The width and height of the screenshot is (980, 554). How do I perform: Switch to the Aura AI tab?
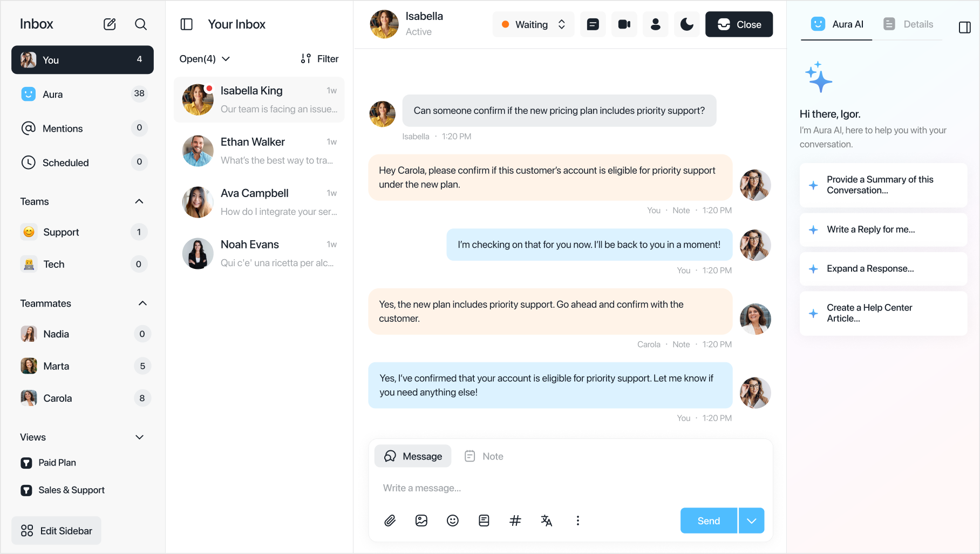[837, 24]
